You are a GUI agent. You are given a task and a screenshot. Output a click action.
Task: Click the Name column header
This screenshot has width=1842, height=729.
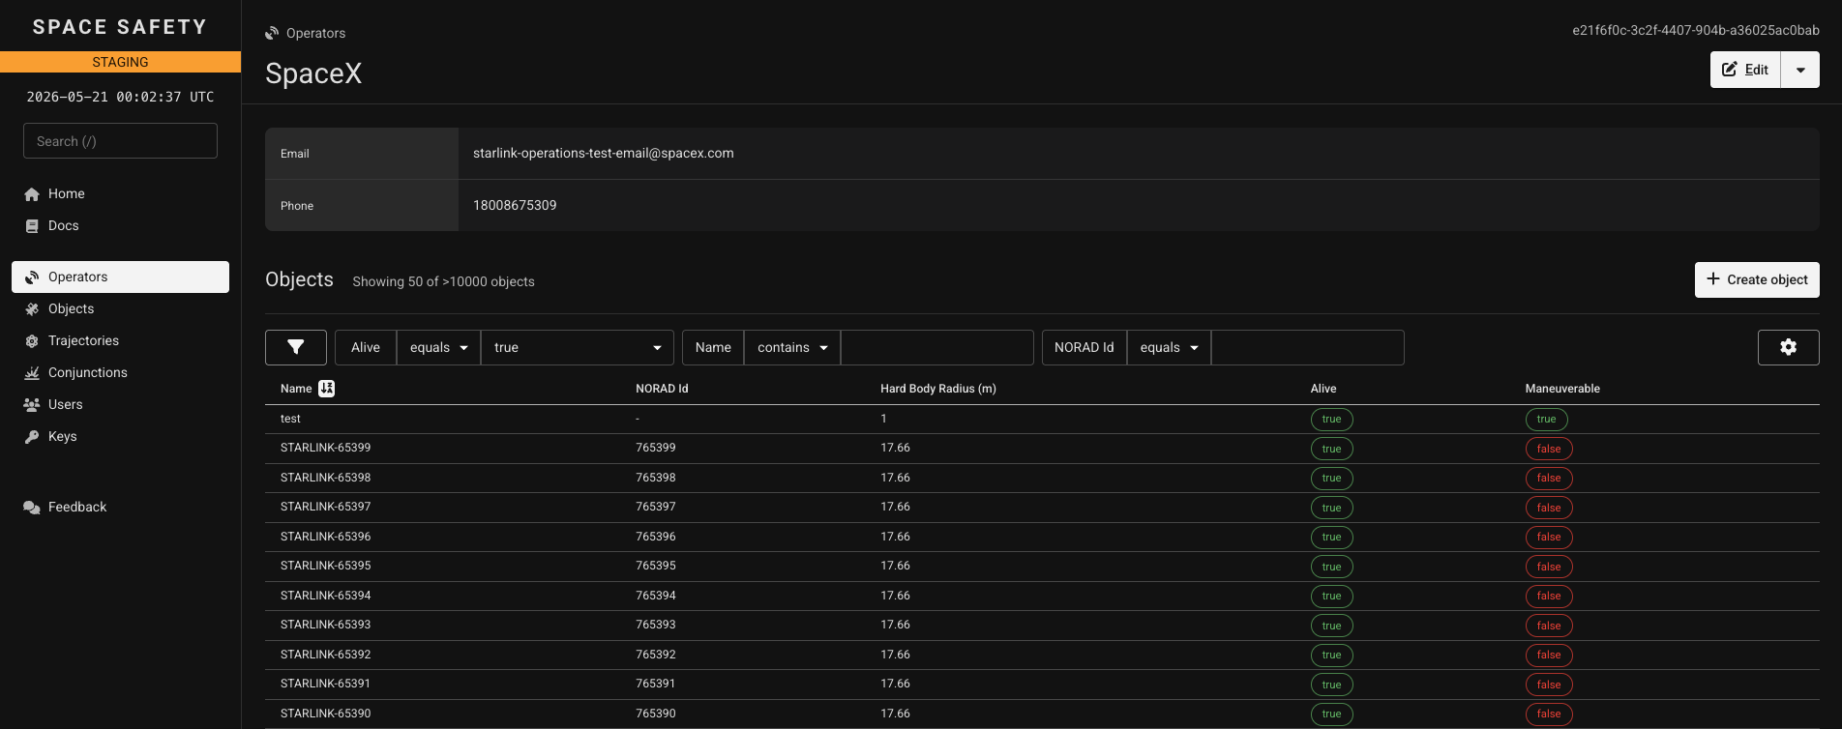296,389
